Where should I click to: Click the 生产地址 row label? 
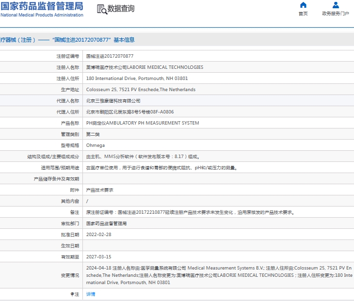70,90
